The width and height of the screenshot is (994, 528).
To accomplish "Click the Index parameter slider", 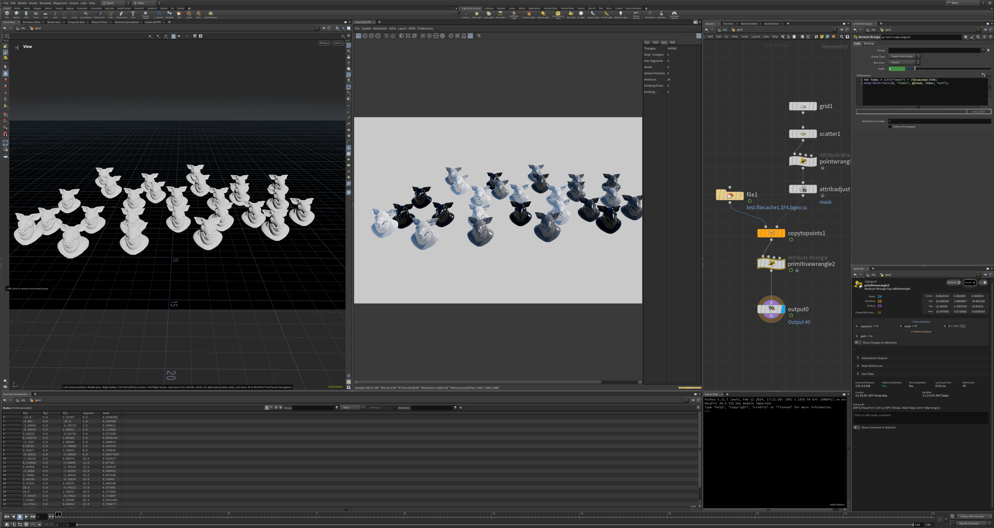I will pyautogui.click(x=948, y=69).
